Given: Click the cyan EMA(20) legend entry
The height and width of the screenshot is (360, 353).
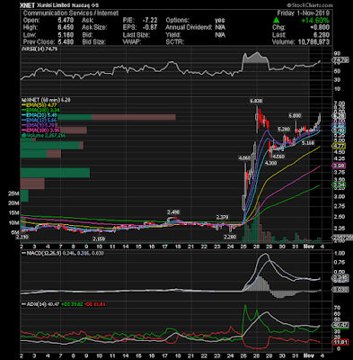Looking at the screenshot, I should point(40,115).
